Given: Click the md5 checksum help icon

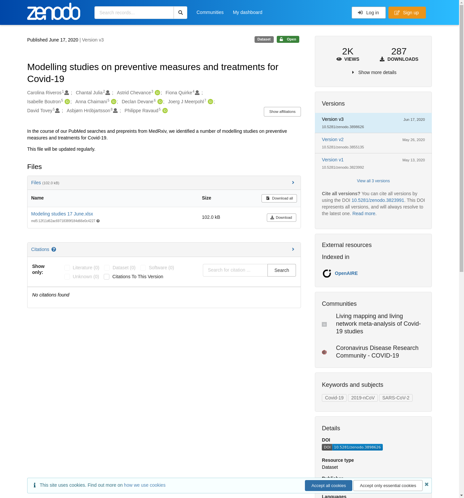Looking at the screenshot, I should (x=98, y=221).
